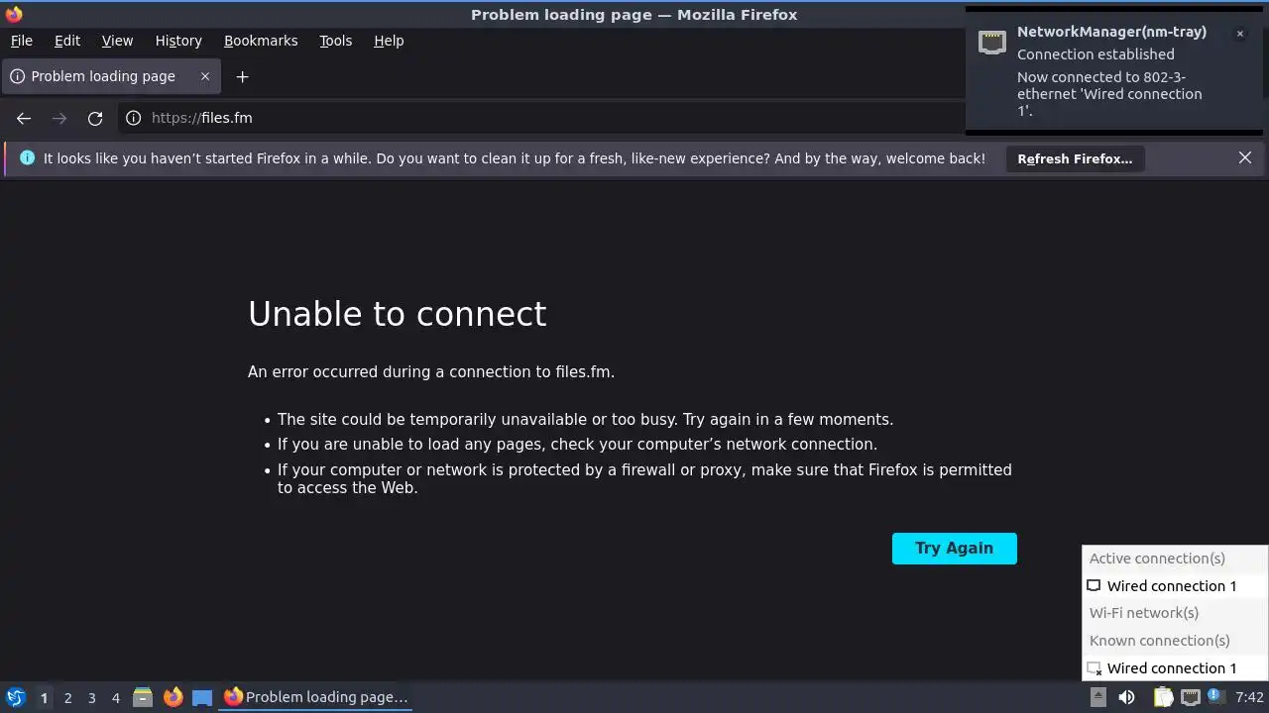Open the Tools menu

tap(335, 41)
